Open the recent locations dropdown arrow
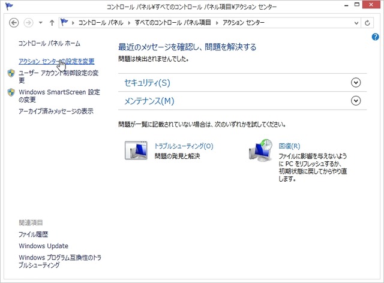Screen dimensions: 384x283 (x=41, y=23)
